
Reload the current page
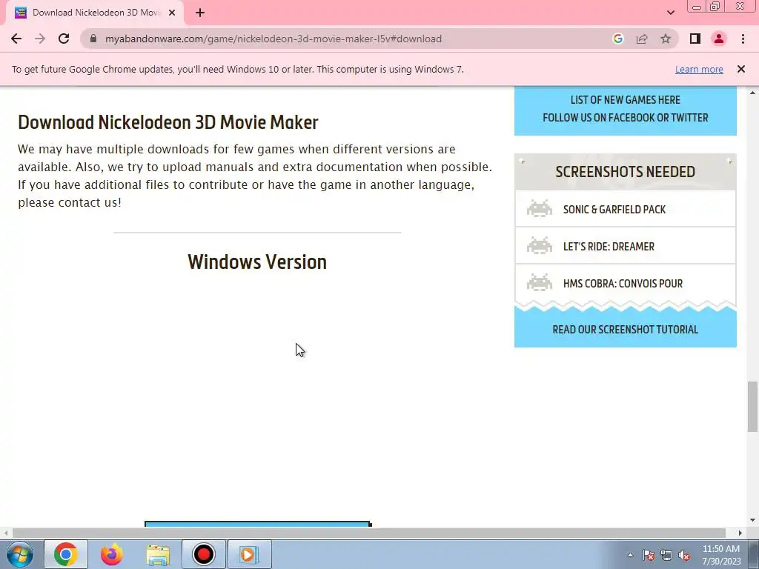(64, 39)
